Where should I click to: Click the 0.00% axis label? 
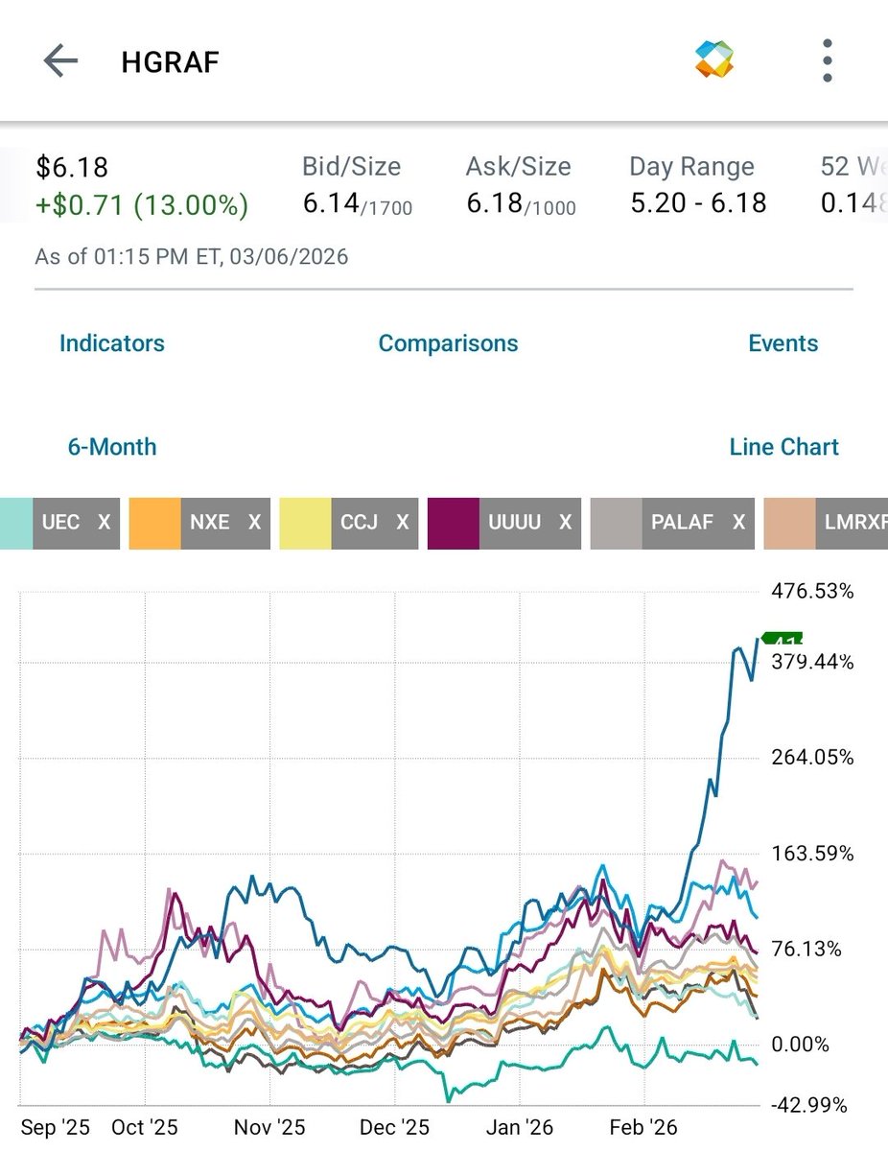pyautogui.click(x=800, y=1045)
